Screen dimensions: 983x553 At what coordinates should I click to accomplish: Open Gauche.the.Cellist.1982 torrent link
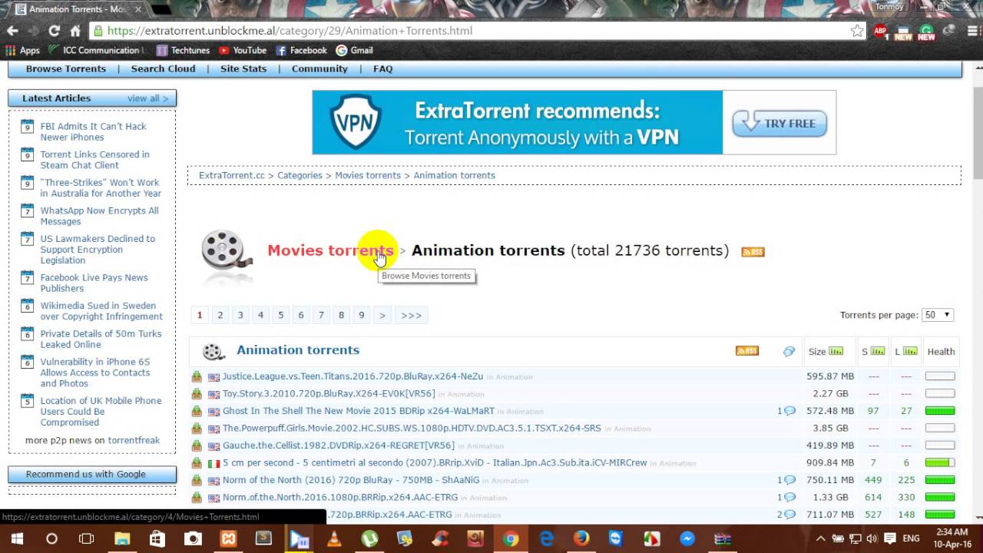coord(339,445)
